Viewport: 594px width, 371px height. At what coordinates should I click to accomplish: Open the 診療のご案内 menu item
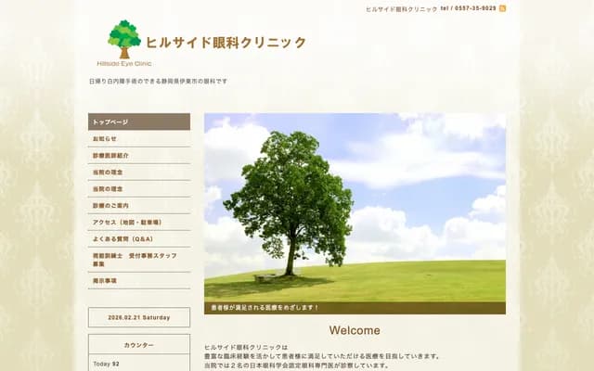click(139, 205)
